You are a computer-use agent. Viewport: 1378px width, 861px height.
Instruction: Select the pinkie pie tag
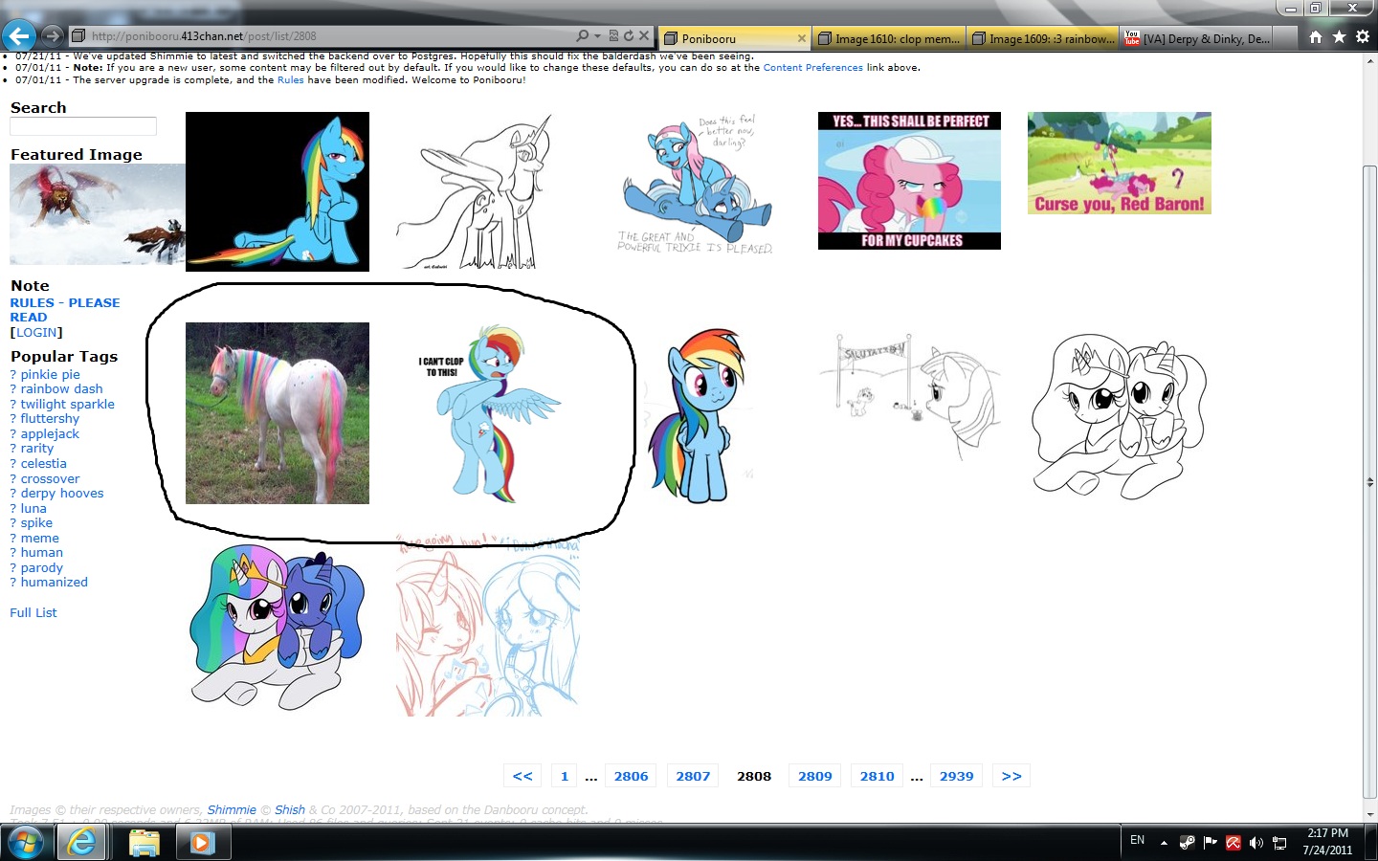tap(50, 375)
